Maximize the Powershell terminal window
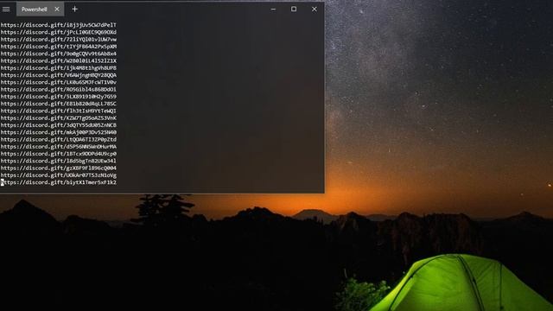553x311 pixels. (x=294, y=10)
